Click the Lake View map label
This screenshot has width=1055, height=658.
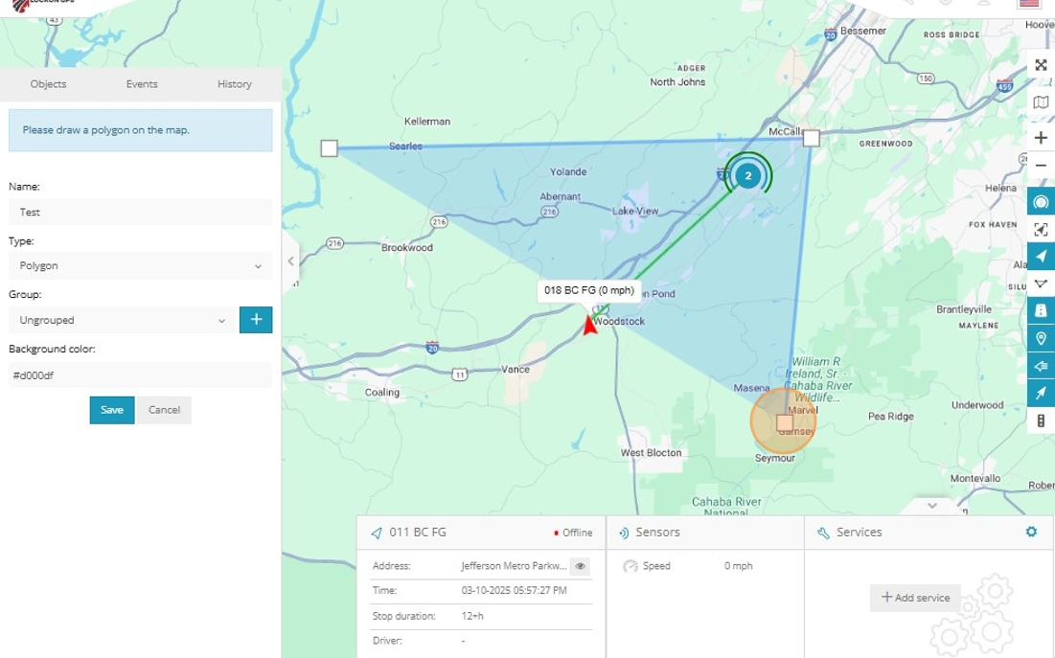tap(635, 211)
